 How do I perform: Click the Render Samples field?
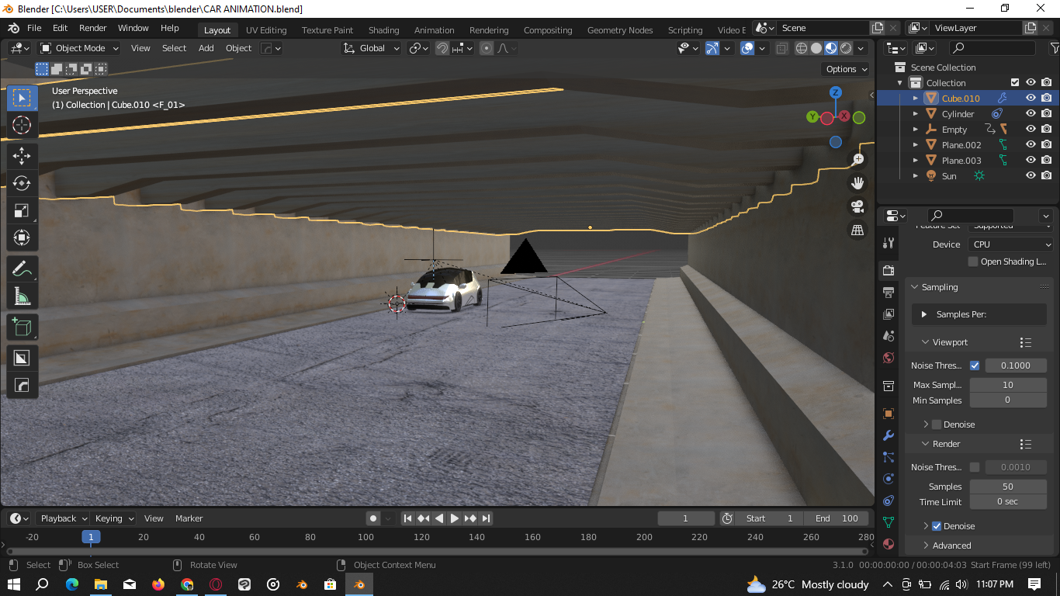(1007, 487)
